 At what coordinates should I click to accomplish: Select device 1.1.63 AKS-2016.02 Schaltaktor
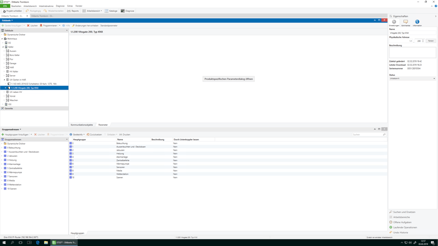coord(34,84)
